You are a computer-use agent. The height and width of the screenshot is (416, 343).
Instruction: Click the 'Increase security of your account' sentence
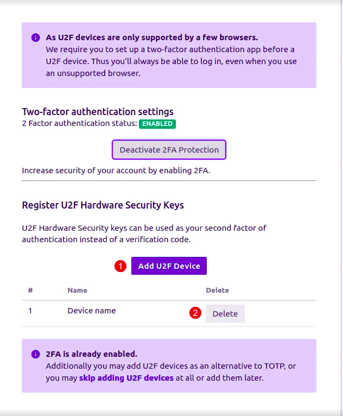[116, 171]
